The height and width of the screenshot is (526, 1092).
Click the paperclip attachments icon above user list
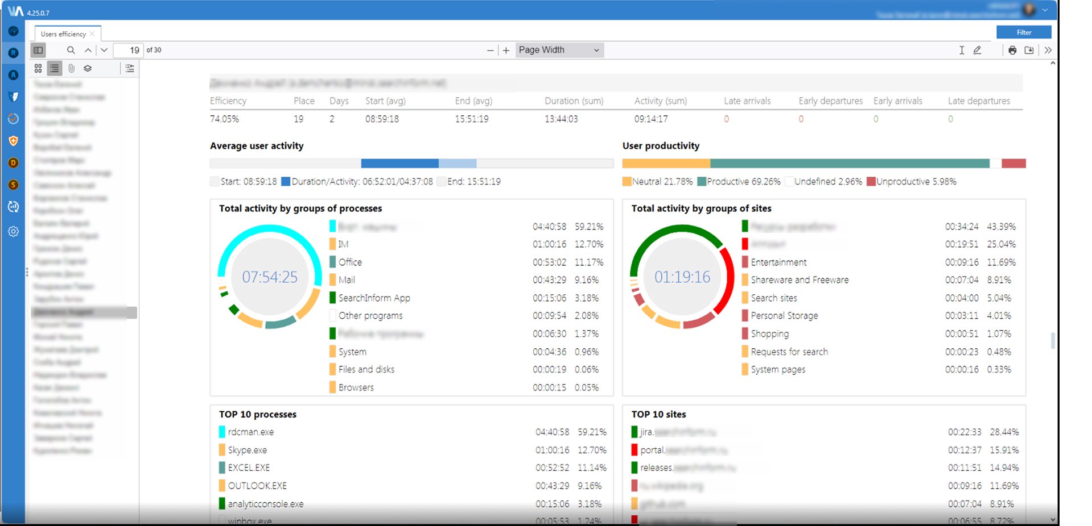tap(71, 68)
